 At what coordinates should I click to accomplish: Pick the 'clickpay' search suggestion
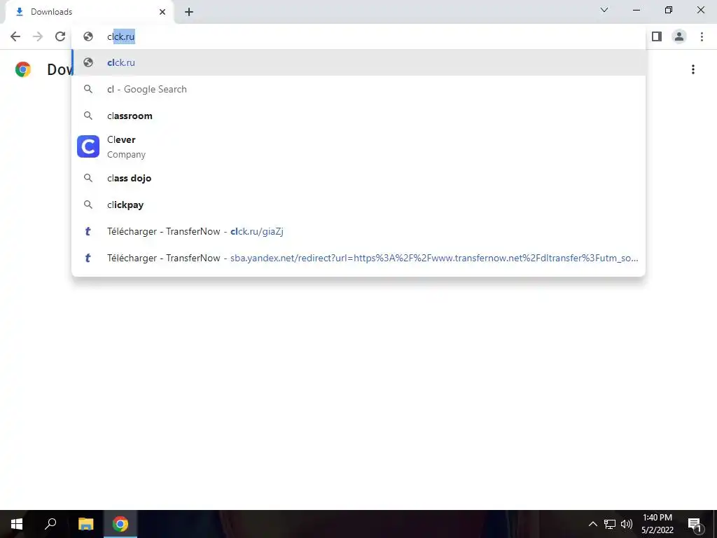[x=358, y=205]
